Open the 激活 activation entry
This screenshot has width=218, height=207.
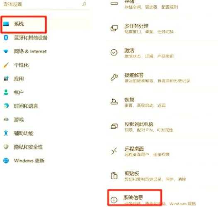click(162, 53)
